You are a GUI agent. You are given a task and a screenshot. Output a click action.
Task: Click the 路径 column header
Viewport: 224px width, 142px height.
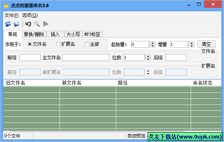[153, 83]
